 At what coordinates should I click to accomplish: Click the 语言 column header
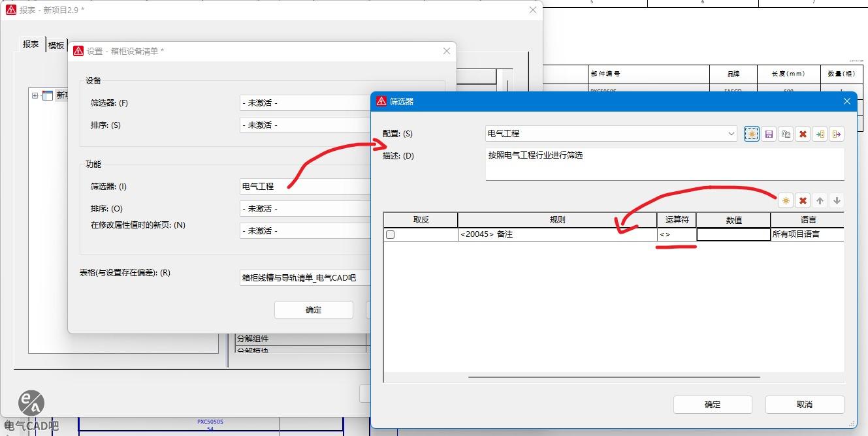807,220
